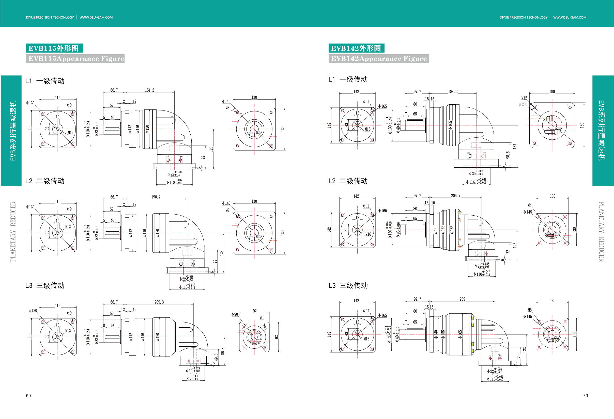Viewport: 614px width, 419px height.
Task: Click the 190.2 length dimension
Action: pyautogui.click(x=156, y=197)
